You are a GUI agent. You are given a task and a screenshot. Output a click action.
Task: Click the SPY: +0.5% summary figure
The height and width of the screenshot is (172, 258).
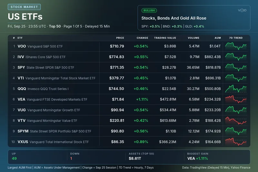point(151,26)
